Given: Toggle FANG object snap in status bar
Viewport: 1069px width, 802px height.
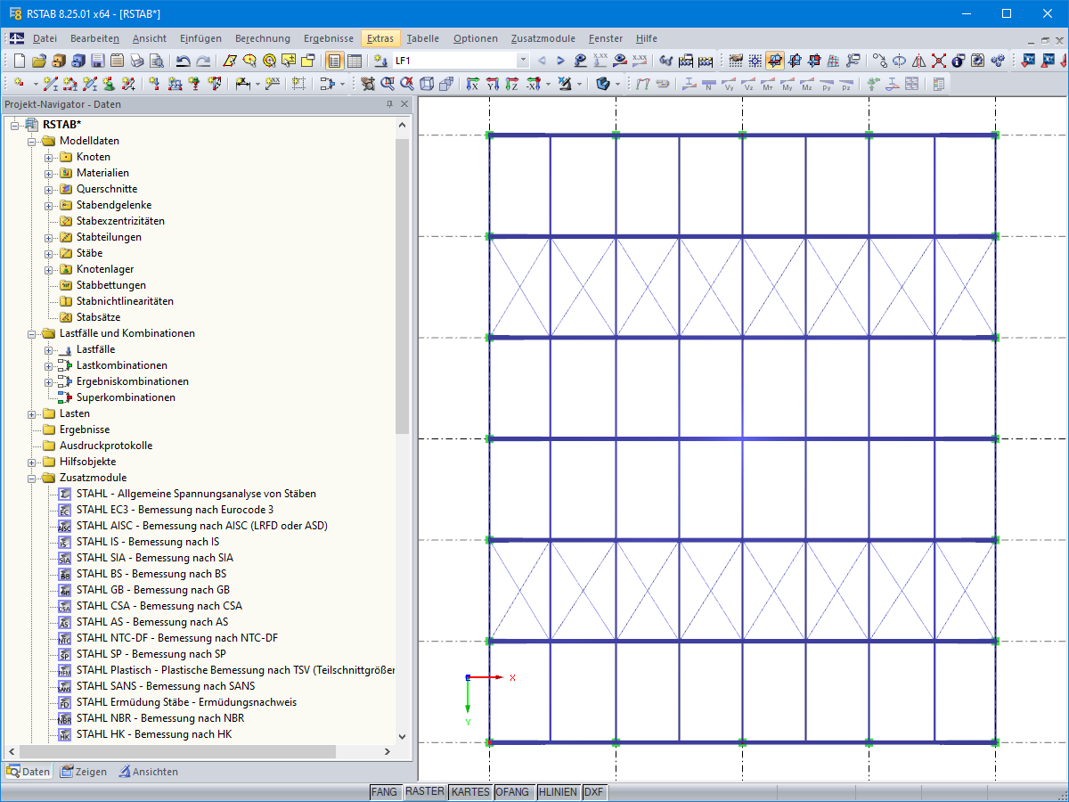Looking at the screenshot, I should point(384,791).
